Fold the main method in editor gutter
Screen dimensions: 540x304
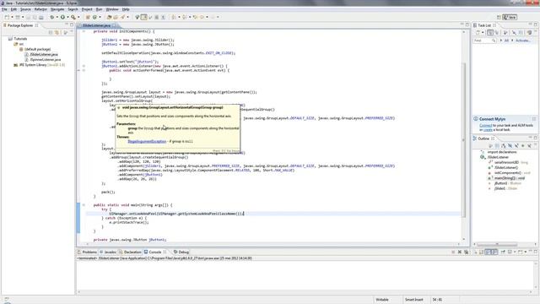pos(84,205)
